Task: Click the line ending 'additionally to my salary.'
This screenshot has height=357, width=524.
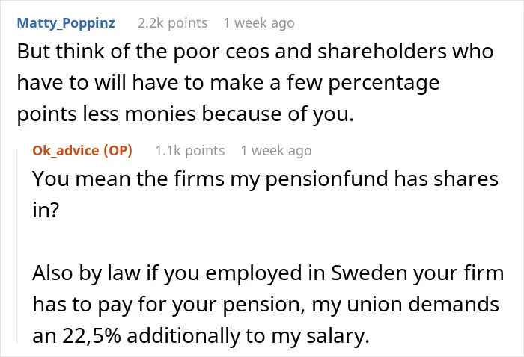Action: [201, 335]
